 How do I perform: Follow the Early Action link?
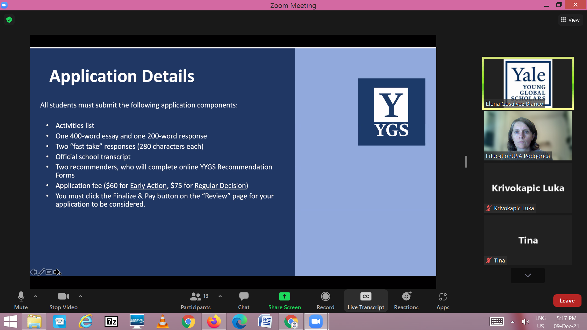click(148, 185)
